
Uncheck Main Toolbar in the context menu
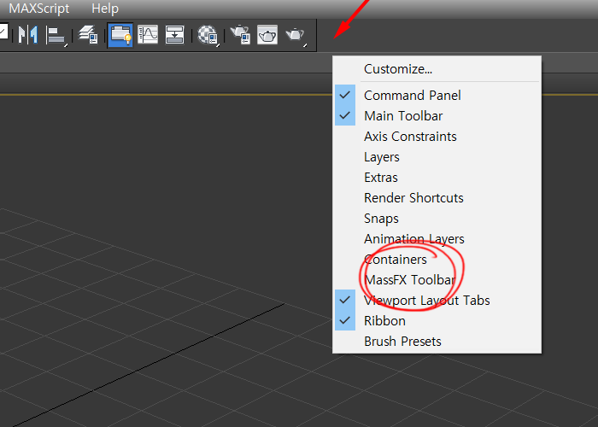click(x=437, y=115)
